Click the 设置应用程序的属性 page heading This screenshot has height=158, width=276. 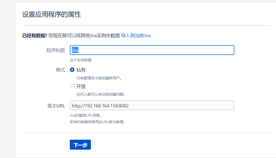(x=51, y=14)
